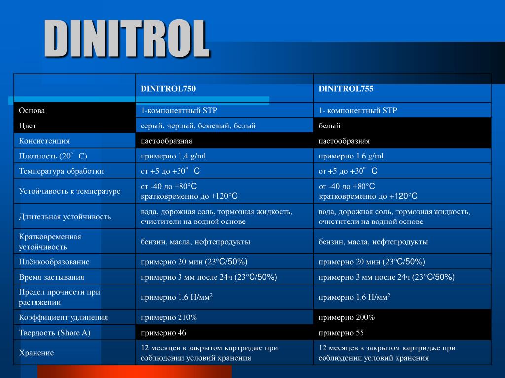505x378 pixels.
Task: Select the 'примерно 200%' elongation value
Action: [347, 317]
